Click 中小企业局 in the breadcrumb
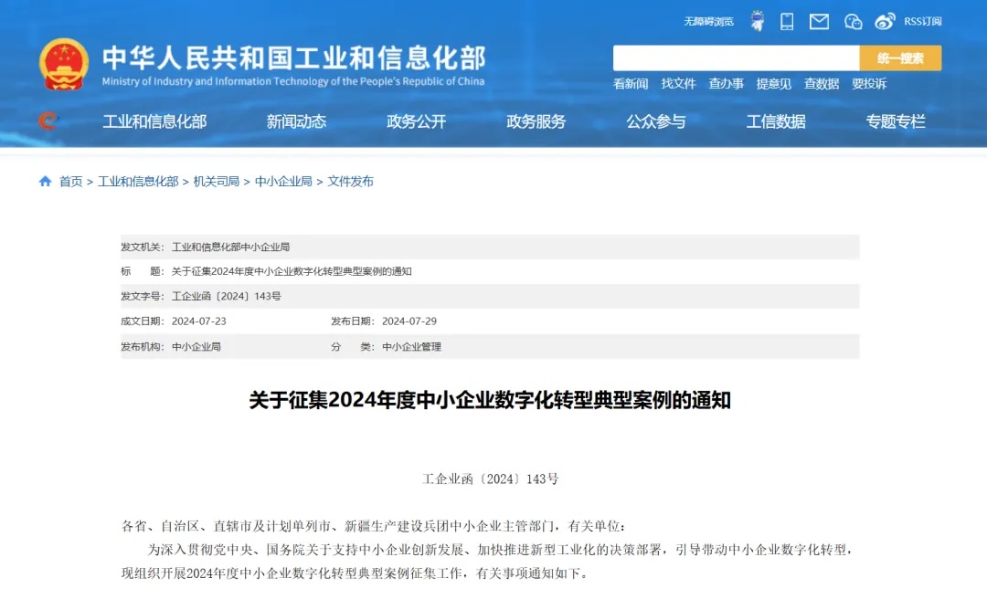 point(283,182)
